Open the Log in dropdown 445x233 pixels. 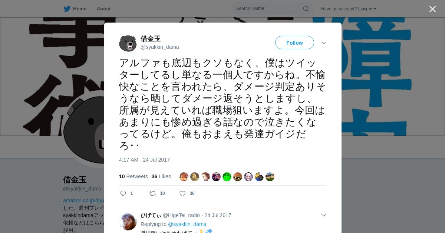367,9
